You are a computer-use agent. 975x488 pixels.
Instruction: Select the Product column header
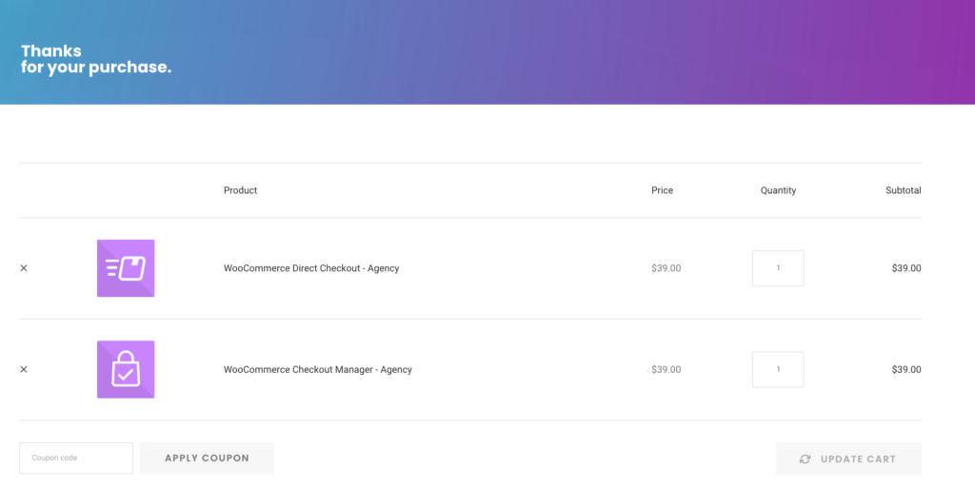pos(241,190)
